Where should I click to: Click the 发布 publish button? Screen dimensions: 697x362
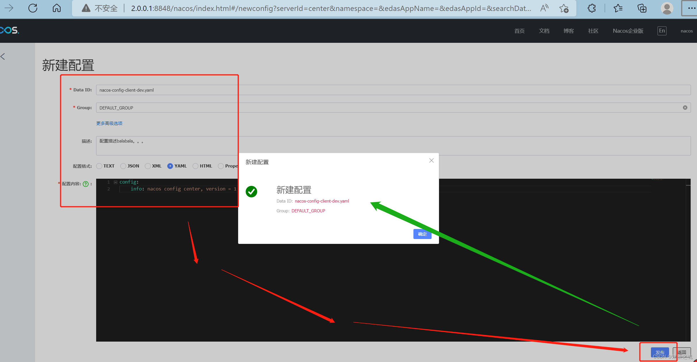coord(660,352)
